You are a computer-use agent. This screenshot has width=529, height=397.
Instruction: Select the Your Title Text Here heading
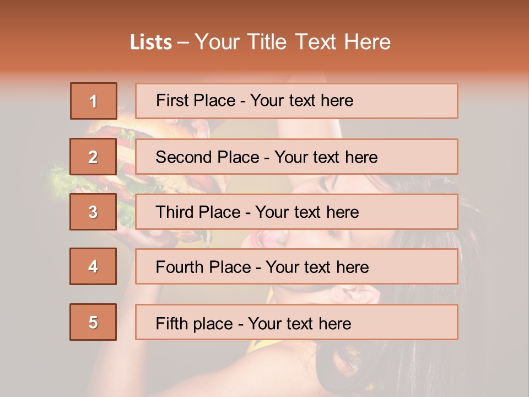point(293,42)
